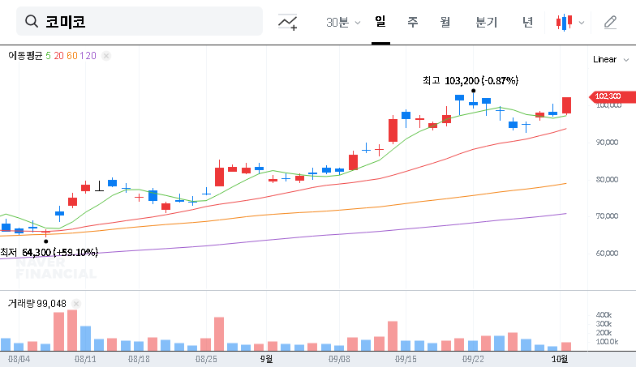Viewport: 636px width, 367px height.
Task: Open the Linear scale dropdown
Action: [611, 59]
